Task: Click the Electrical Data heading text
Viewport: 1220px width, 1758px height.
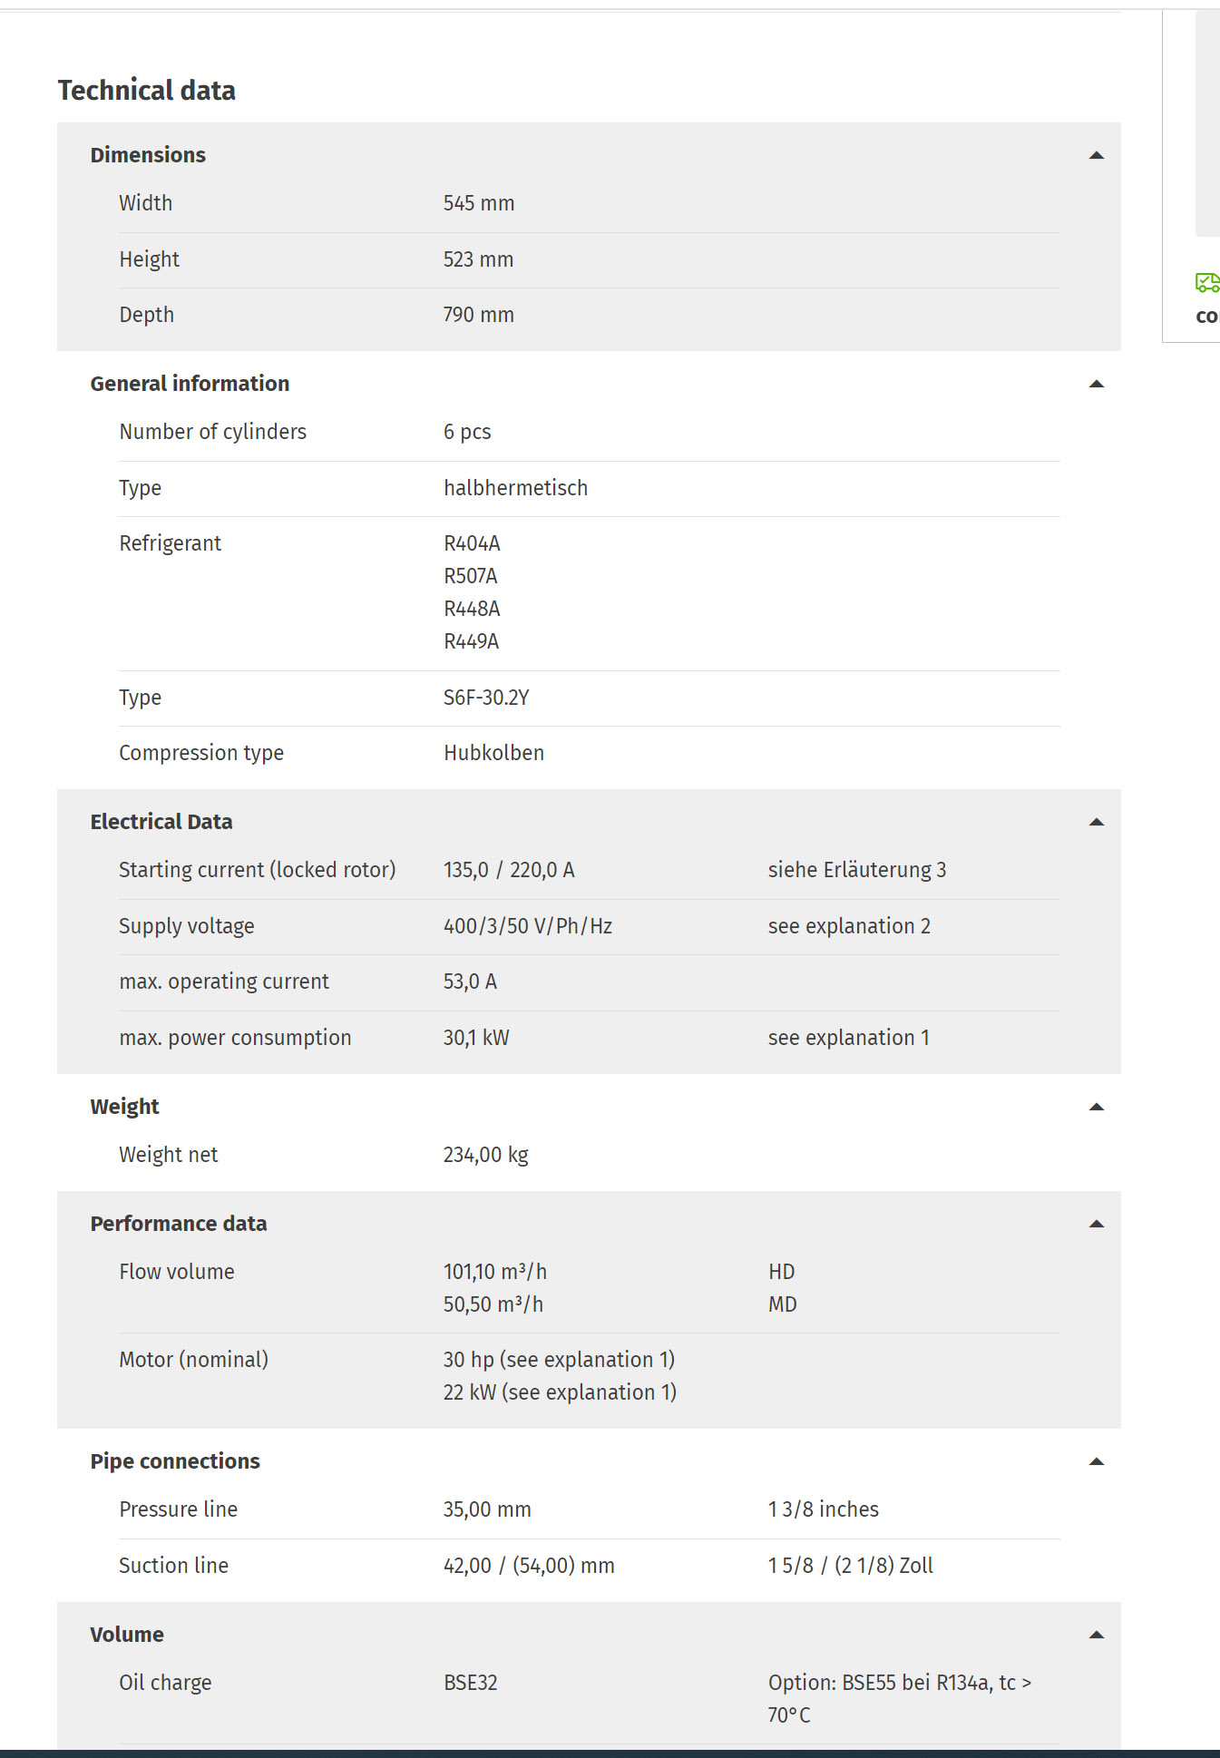Action: pos(161,822)
